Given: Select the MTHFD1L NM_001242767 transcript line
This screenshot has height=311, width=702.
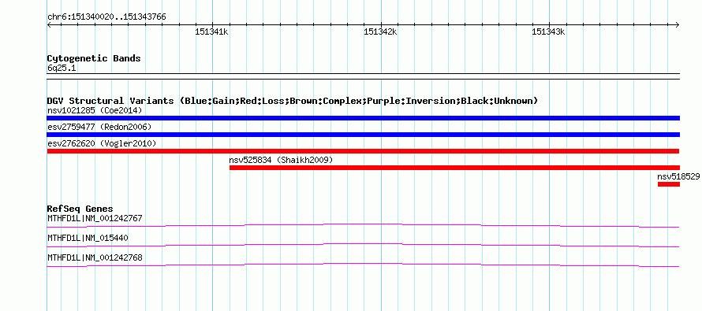Looking at the screenshot, I should click(363, 225).
